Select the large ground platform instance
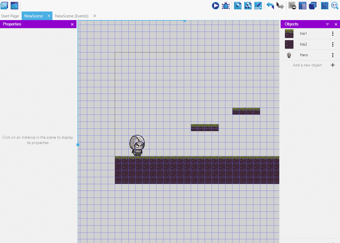 (x=197, y=170)
